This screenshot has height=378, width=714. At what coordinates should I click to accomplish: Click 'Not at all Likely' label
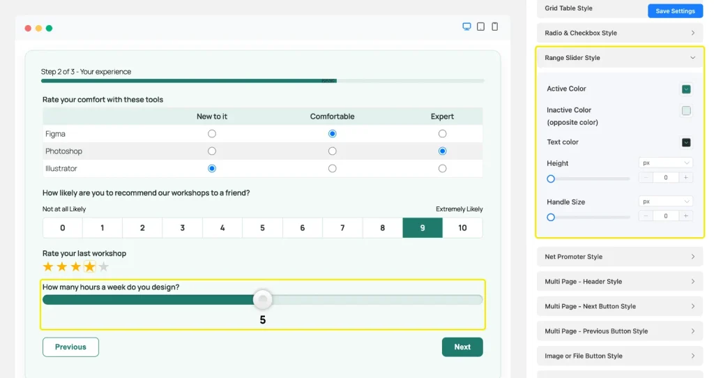[64, 209]
